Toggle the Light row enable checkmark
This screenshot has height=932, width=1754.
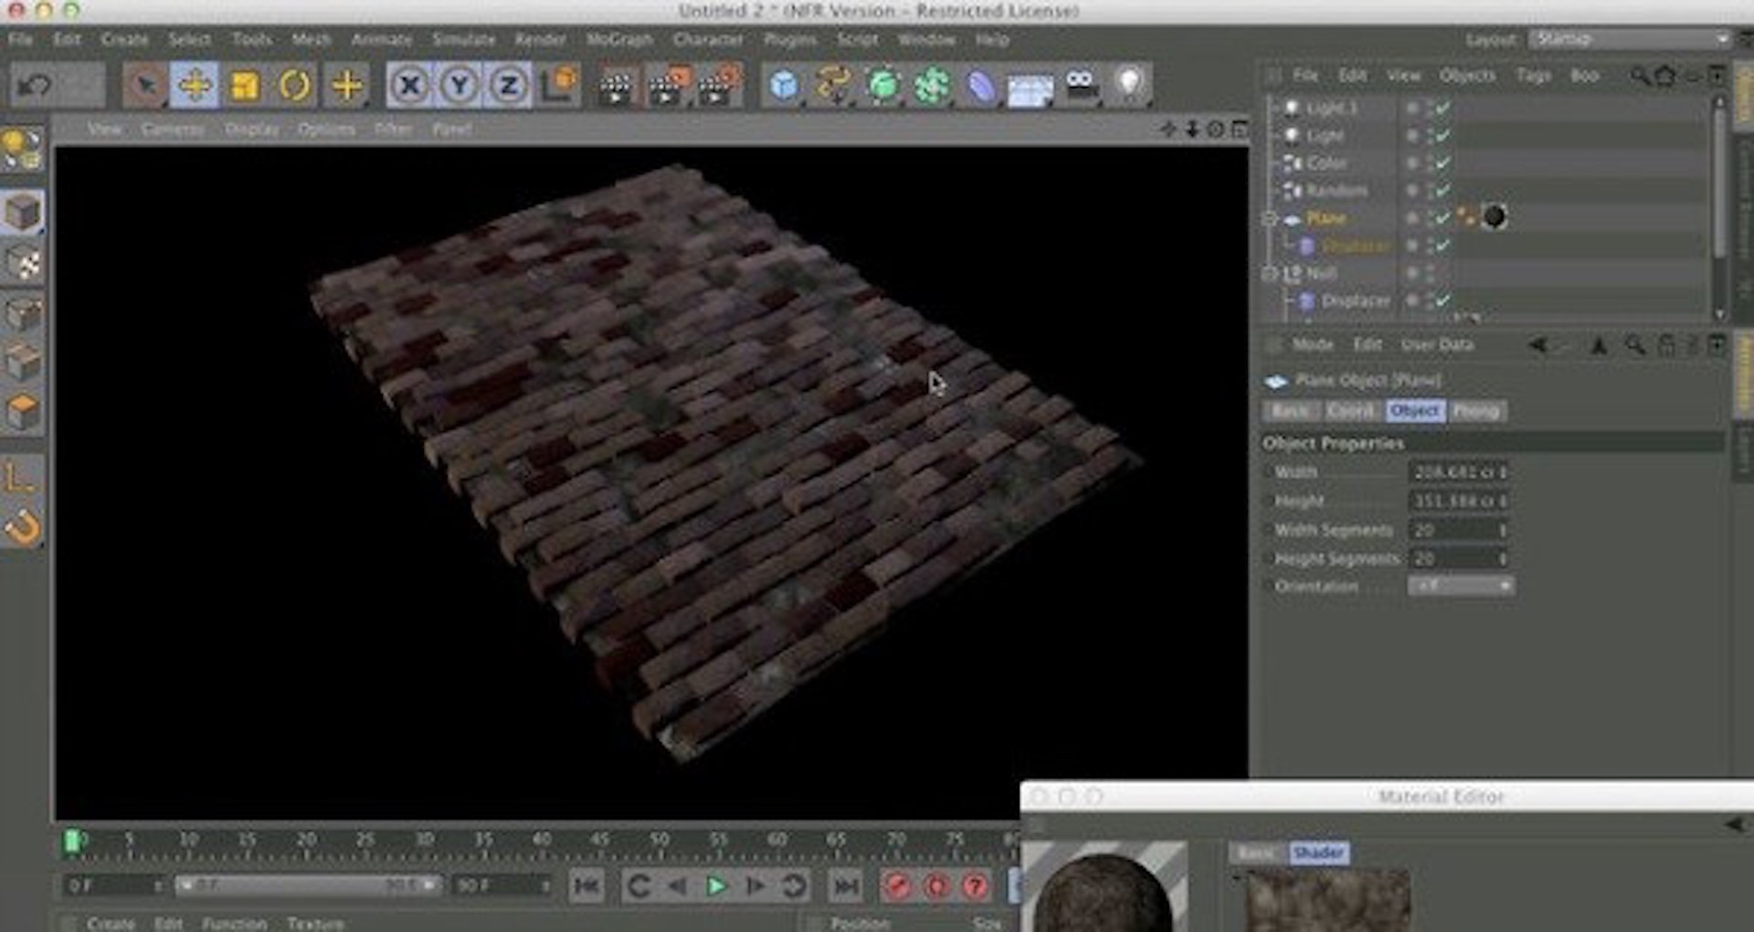(x=1443, y=136)
